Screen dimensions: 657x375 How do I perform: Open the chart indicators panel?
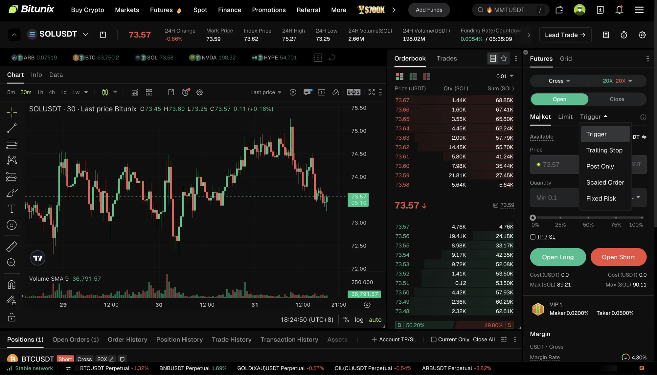(x=135, y=92)
